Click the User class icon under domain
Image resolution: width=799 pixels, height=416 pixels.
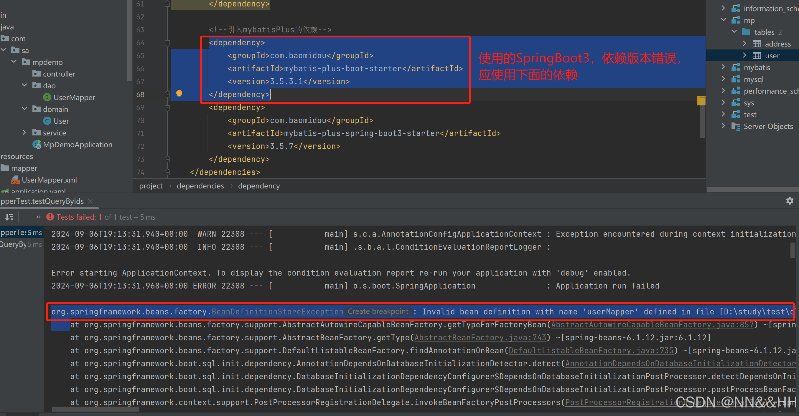tap(47, 121)
